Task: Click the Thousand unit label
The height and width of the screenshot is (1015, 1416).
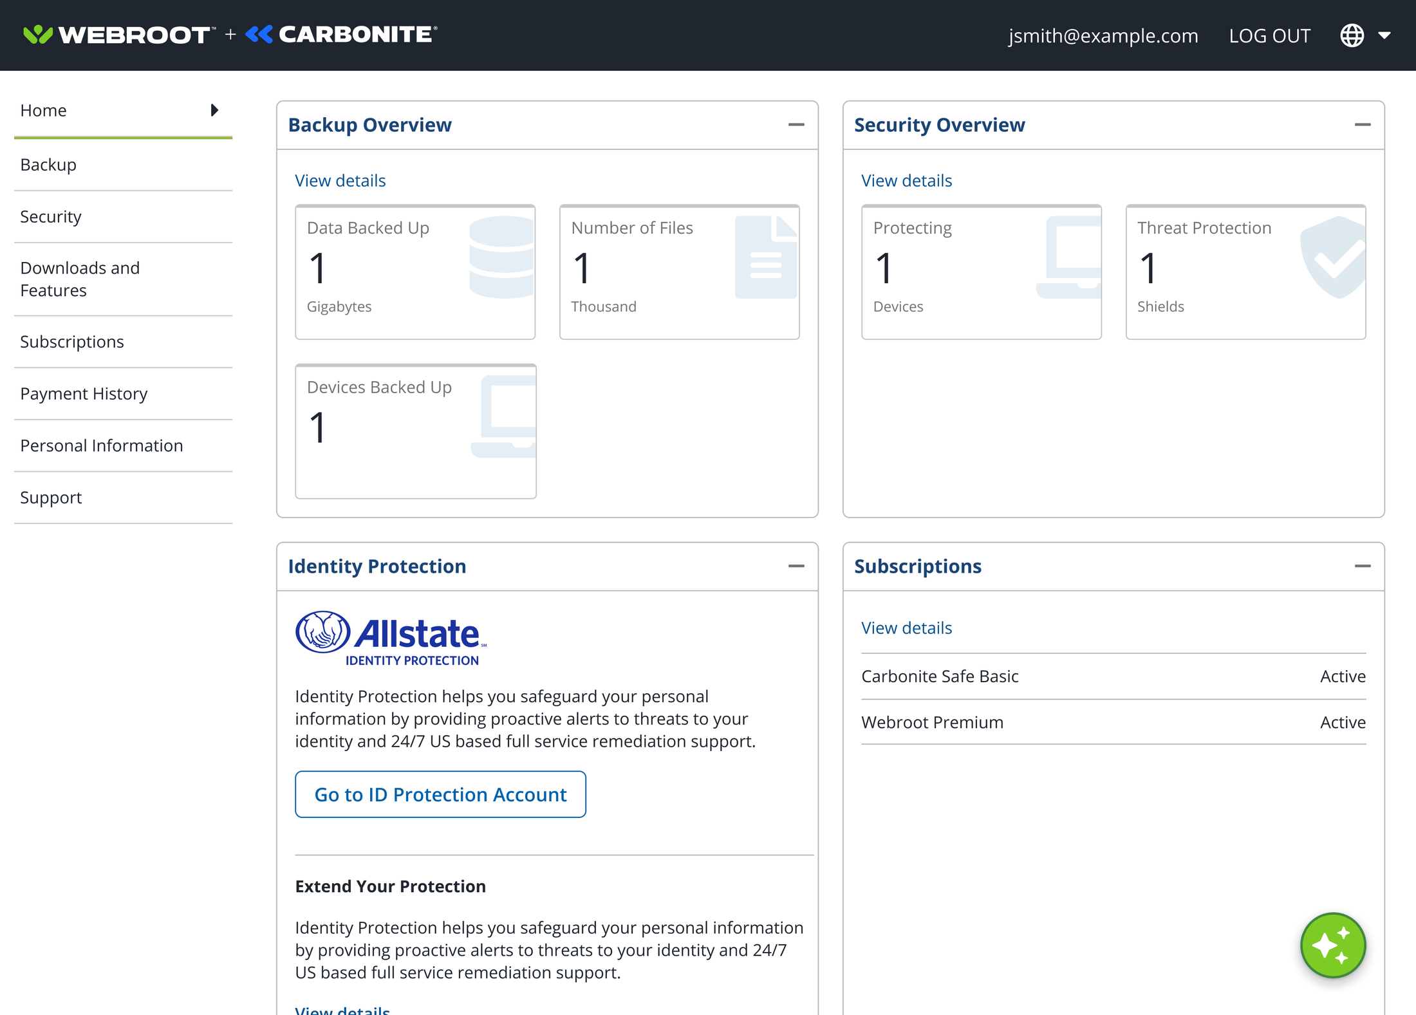Action: click(x=603, y=306)
